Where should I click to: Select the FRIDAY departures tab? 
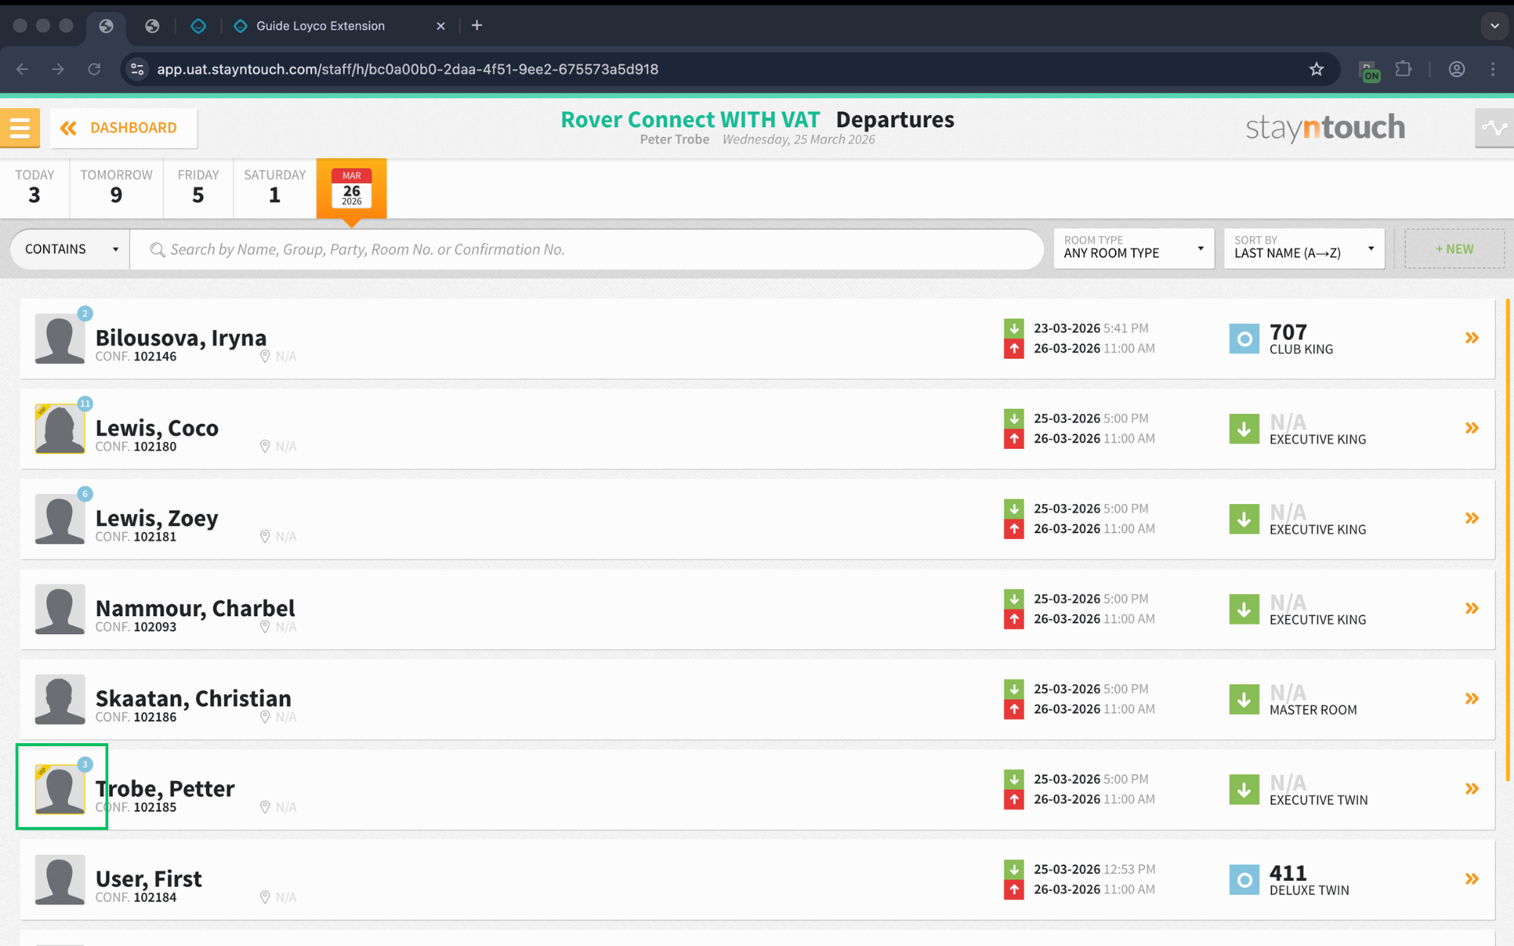198,187
